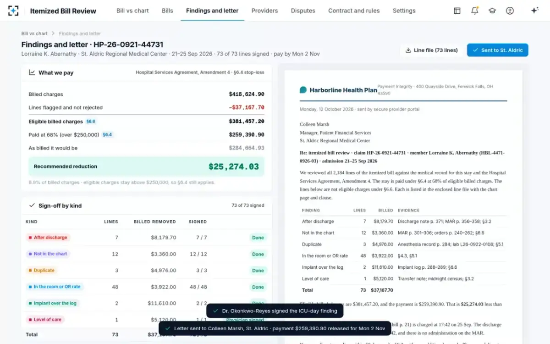Select the Findings and letter tab
The image size is (550, 344).
click(212, 11)
